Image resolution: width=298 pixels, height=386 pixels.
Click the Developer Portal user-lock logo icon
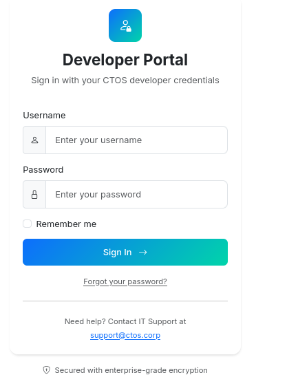click(x=125, y=25)
